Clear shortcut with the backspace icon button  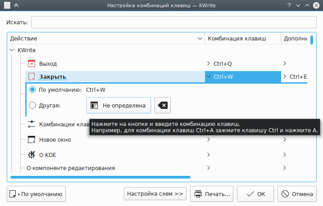[x=163, y=105]
